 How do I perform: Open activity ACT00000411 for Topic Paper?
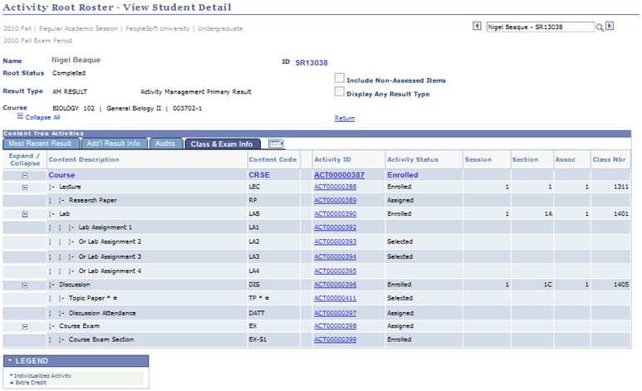(335, 298)
